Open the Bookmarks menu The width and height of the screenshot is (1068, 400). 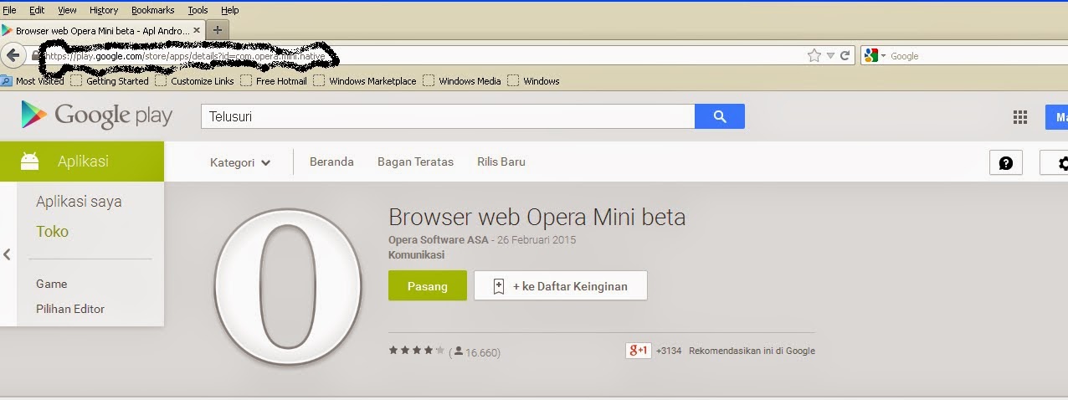(153, 10)
